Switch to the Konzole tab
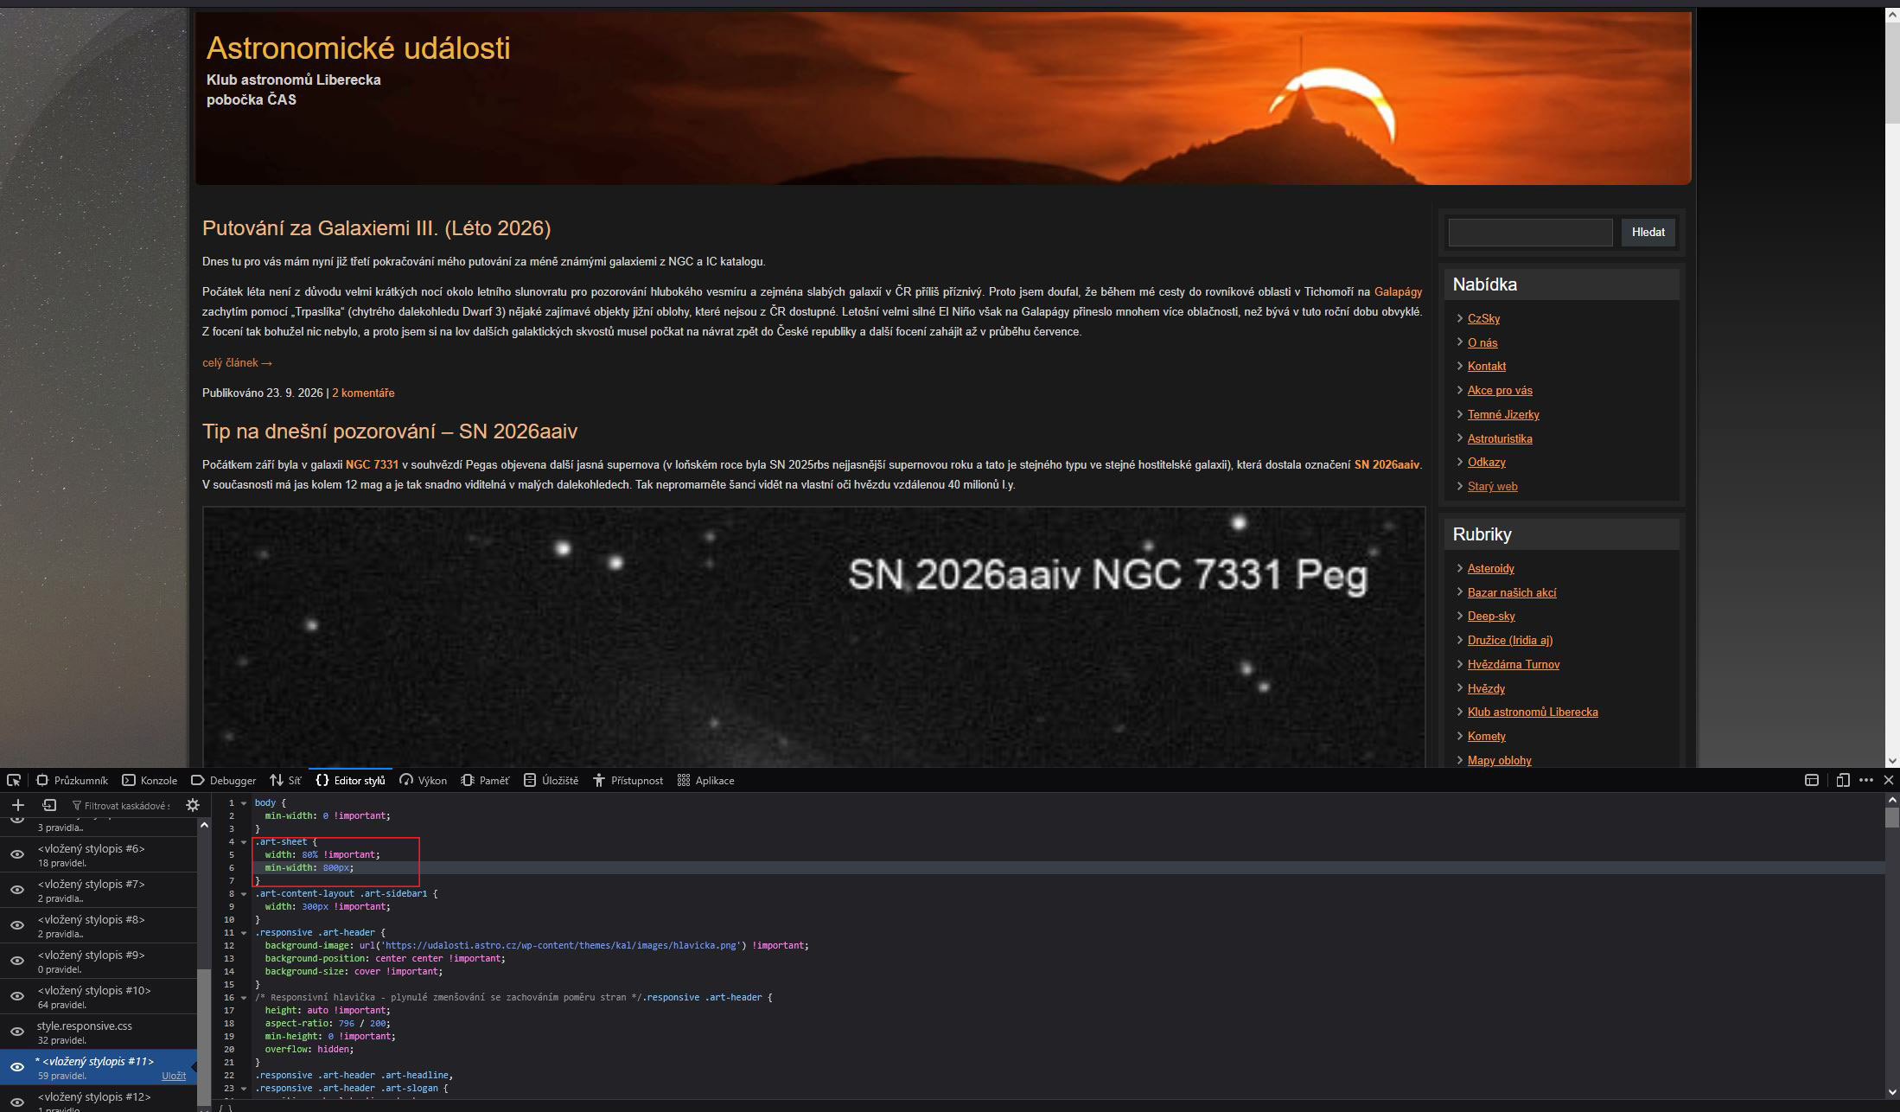This screenshot has height=1112, width=1900. click(150, 780)
